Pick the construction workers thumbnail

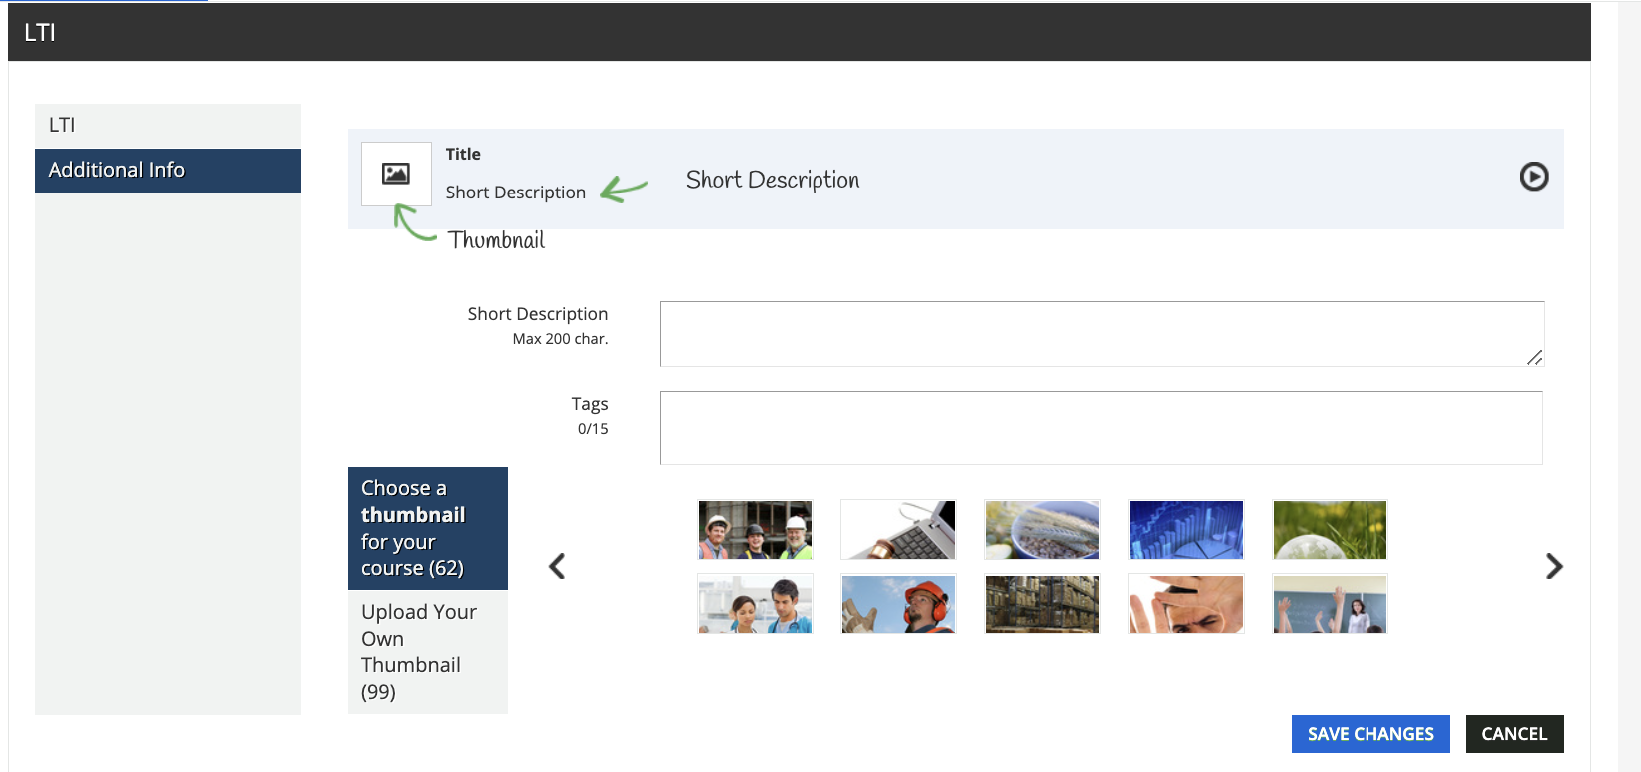[x=755, y=530]
